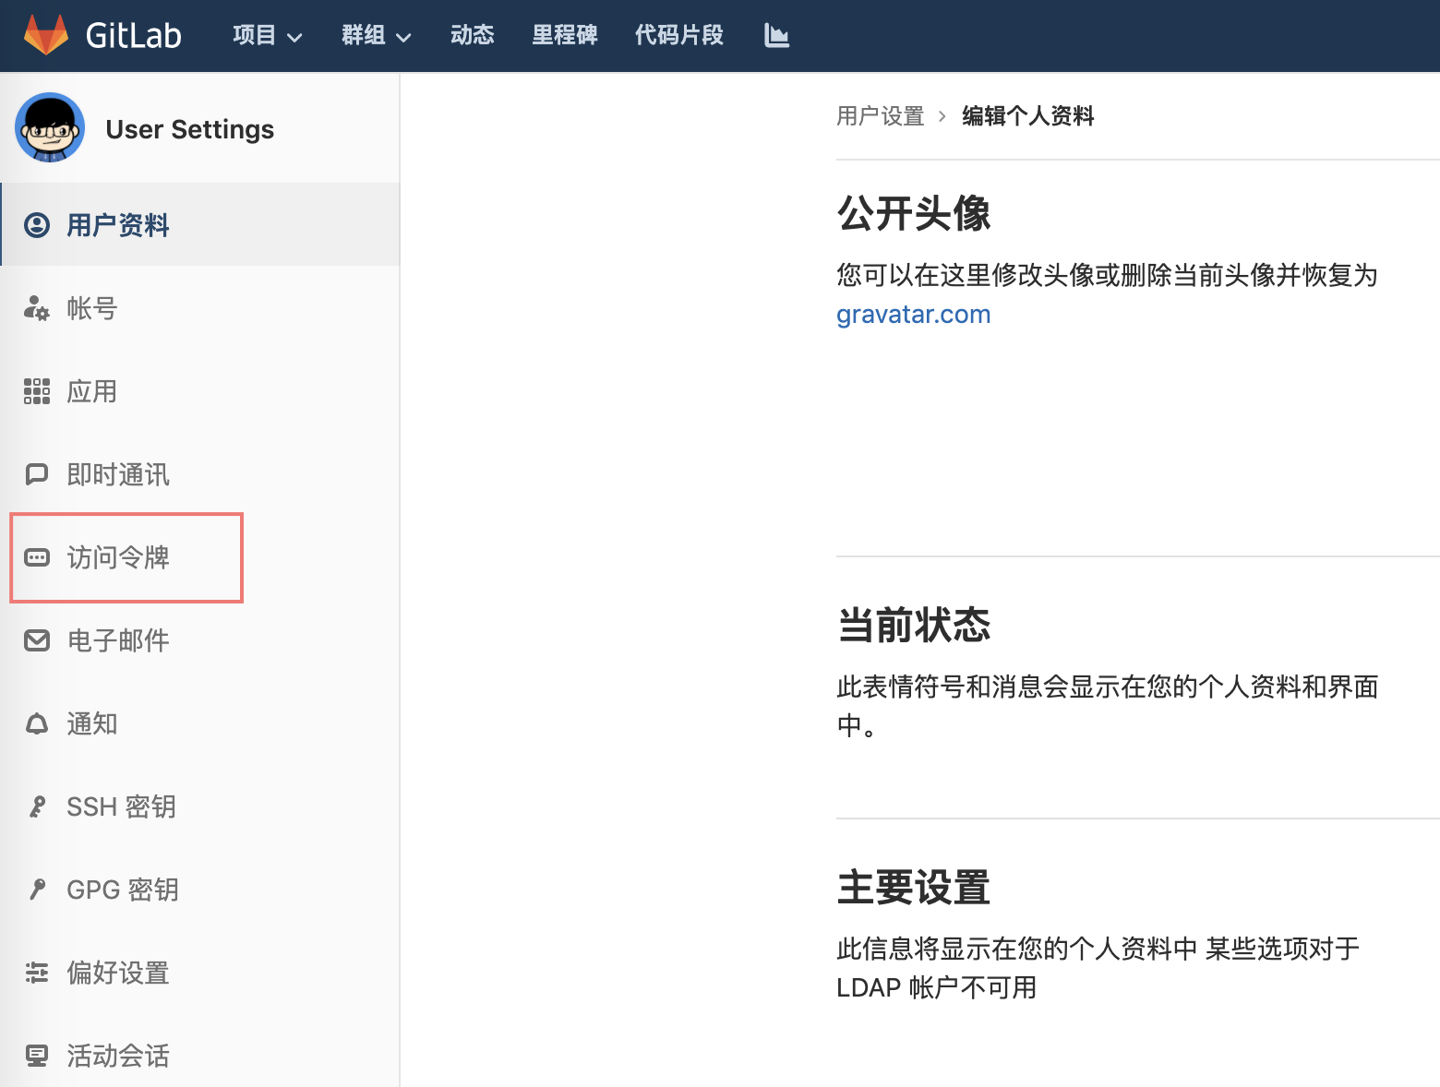The width and height of the screenshot is (1440, 1087).
Task: Click the User Settings avatar image
Action: pyautogui.click(x=49, y=128)
